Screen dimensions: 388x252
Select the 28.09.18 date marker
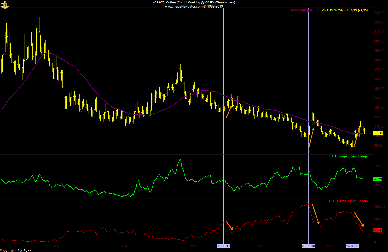click(x=308, y=246)
